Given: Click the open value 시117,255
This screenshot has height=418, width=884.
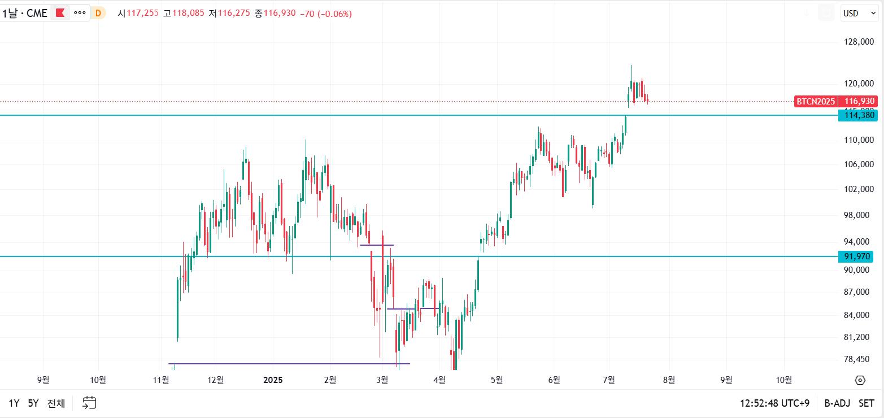Looking at the screenshot, I should pyautogui.click(x=138, y=13).
